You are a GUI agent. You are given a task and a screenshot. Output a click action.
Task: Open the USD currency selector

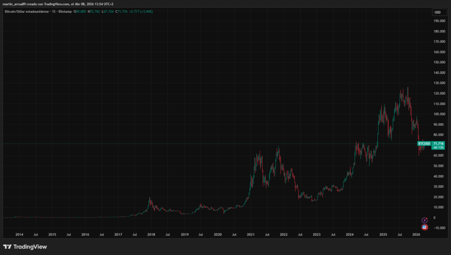tap(439, 12)
